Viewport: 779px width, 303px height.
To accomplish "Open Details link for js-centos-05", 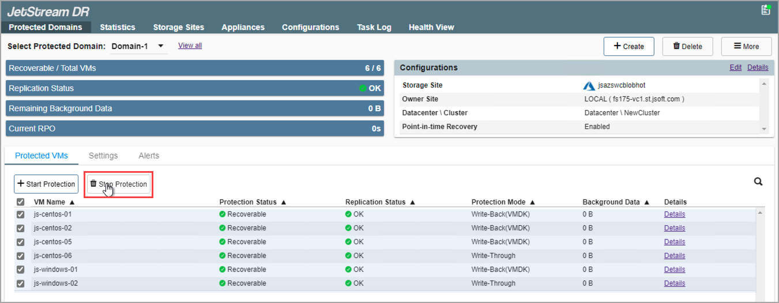I will (x=674, y=242).
